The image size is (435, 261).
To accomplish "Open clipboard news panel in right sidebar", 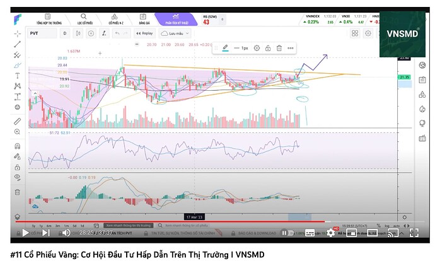I will pos(422,80).
